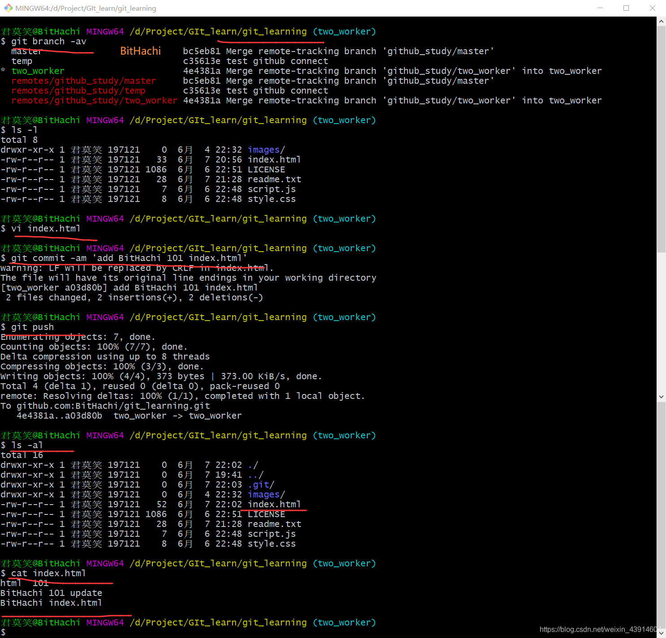
Task: Click 'style.css' in the 'ls -al' listing
Action: coord(271,544)
